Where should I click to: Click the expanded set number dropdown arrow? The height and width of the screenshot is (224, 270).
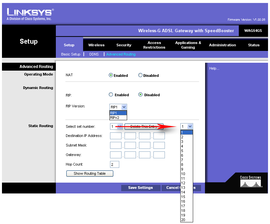[190, 126]
